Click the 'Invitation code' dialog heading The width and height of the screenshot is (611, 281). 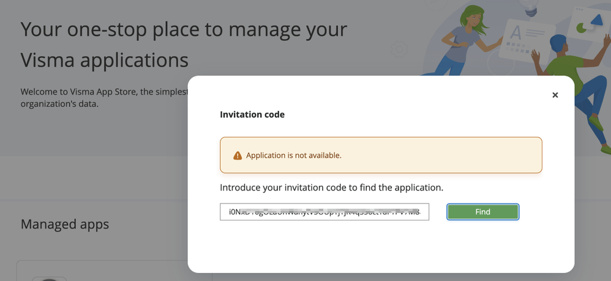[x=252, y=115]
